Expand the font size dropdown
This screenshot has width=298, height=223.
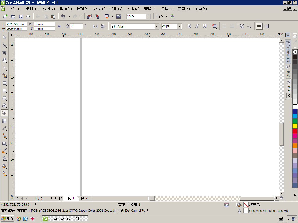179,26
